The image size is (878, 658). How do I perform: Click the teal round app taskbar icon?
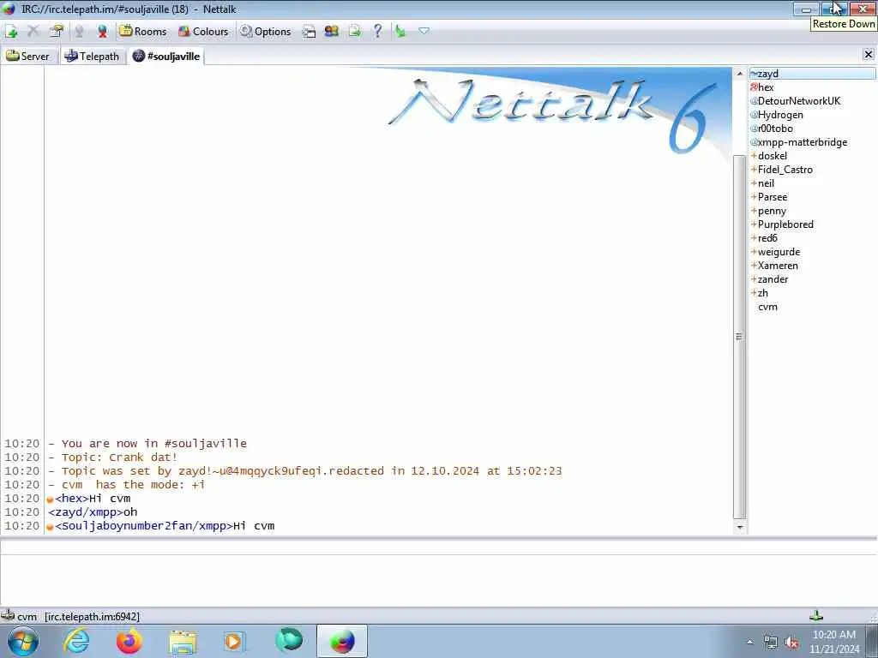pos(289,640)
